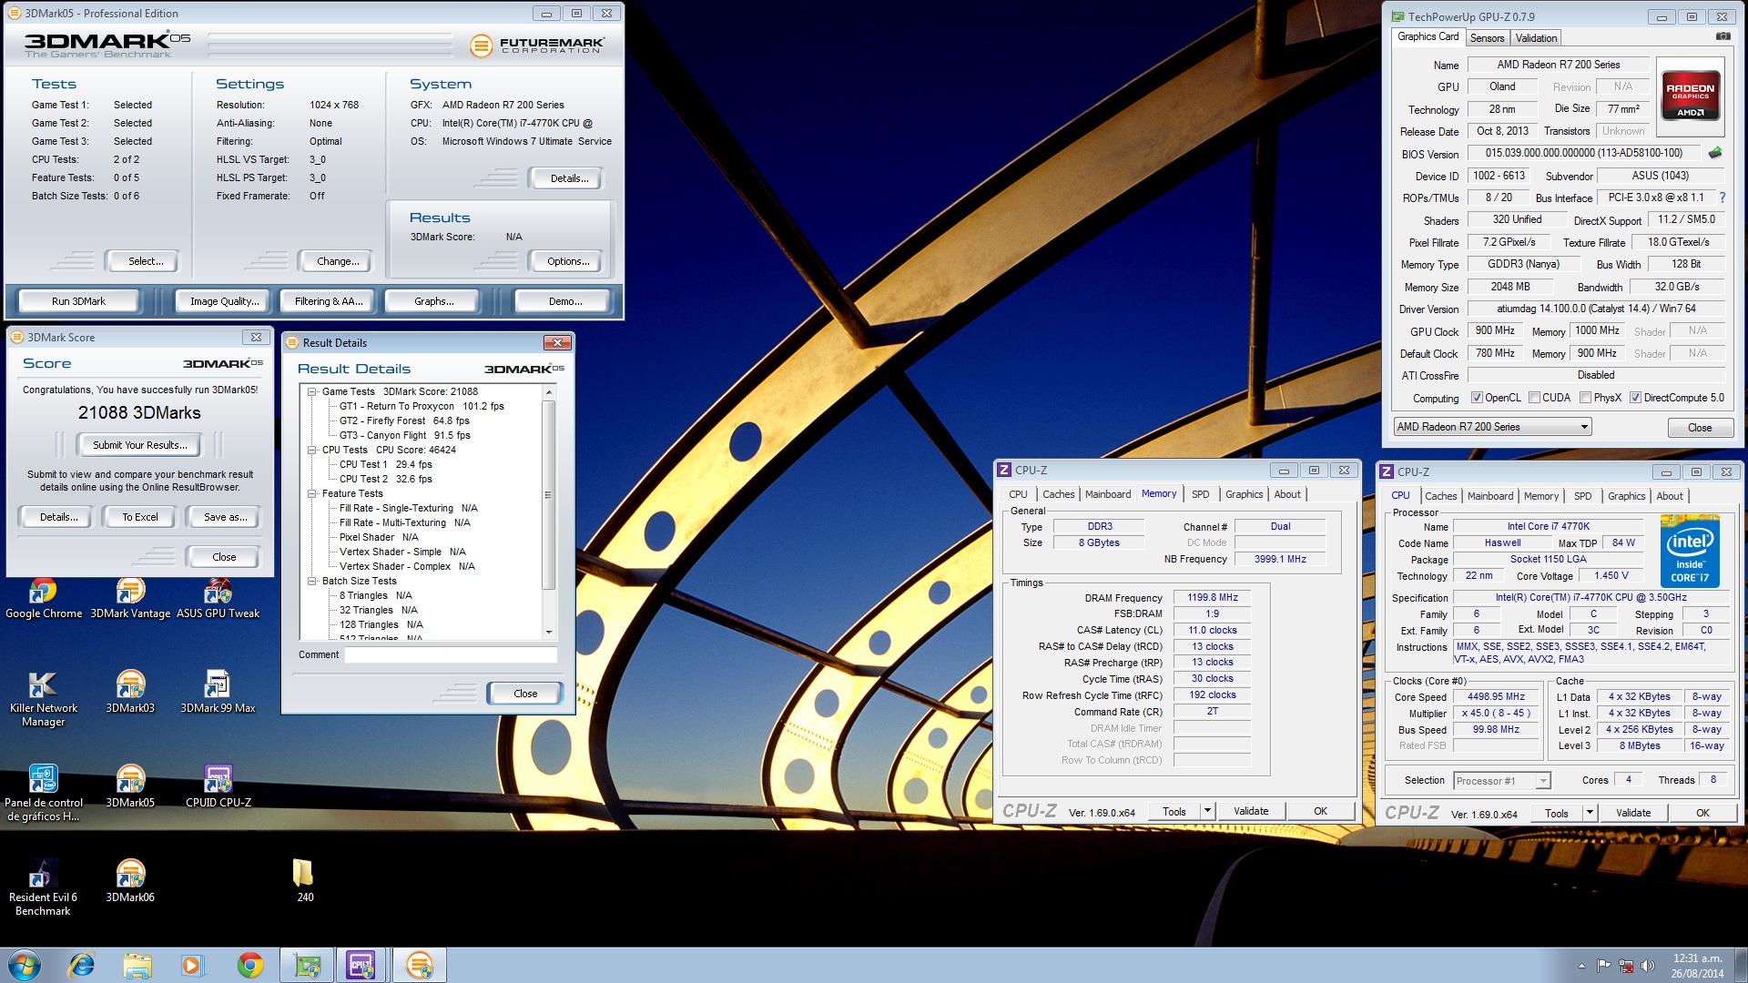Open 3DMark03 desktop icon

click(130, 693)
